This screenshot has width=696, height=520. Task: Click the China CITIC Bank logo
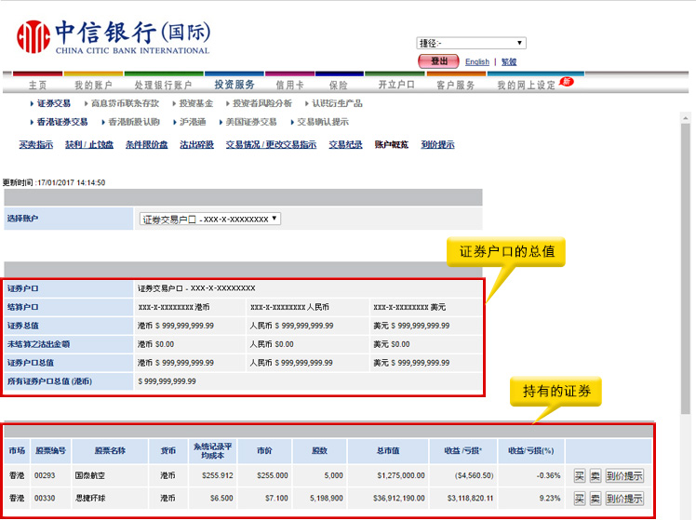point(113,37)
